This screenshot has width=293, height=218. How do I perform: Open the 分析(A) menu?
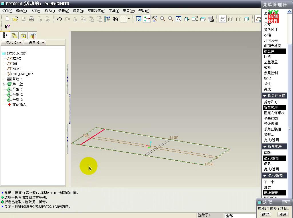point(64,11)
